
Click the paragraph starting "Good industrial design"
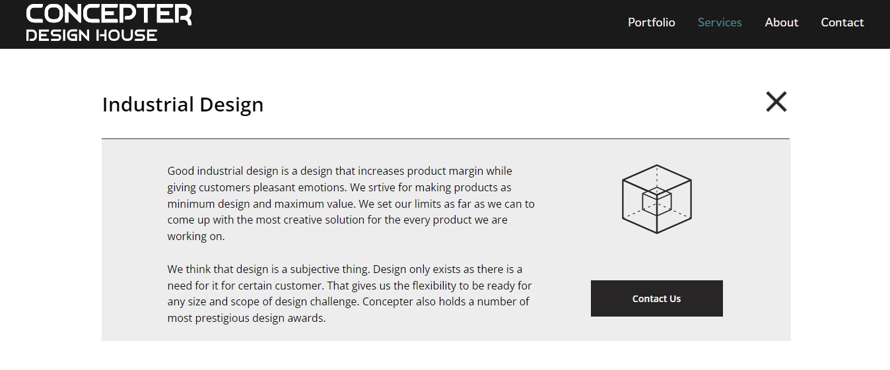point(351,204)
